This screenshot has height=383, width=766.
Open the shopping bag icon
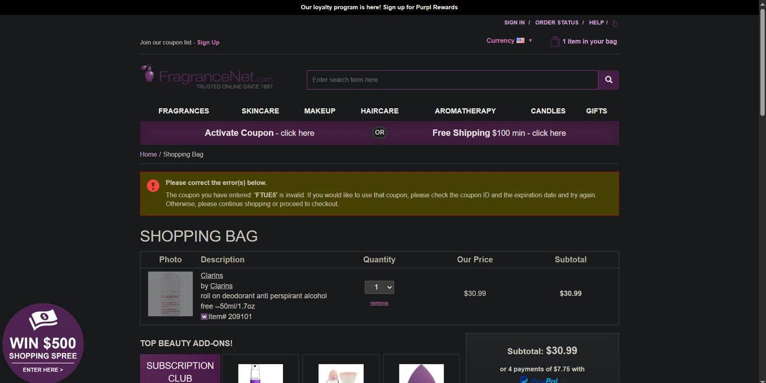tap(555, 41)
